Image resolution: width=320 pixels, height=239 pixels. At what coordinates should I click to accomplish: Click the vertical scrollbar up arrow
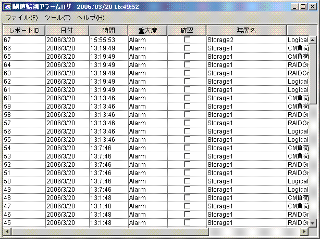(313, 40)
